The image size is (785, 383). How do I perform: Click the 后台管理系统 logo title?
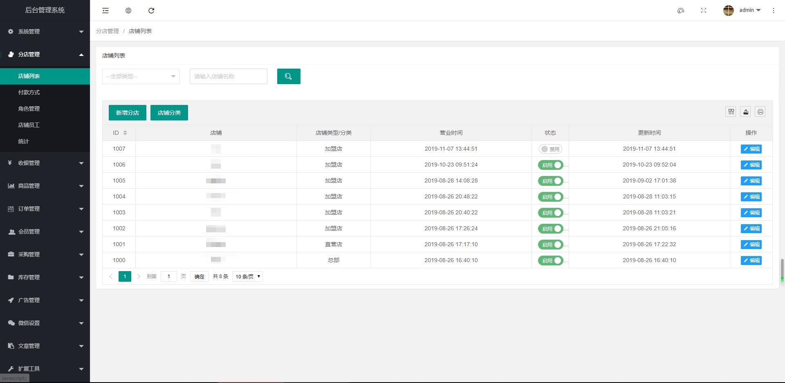(x=45, y=10)
